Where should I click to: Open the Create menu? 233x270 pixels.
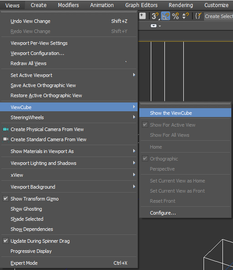[x=39, y=5]
